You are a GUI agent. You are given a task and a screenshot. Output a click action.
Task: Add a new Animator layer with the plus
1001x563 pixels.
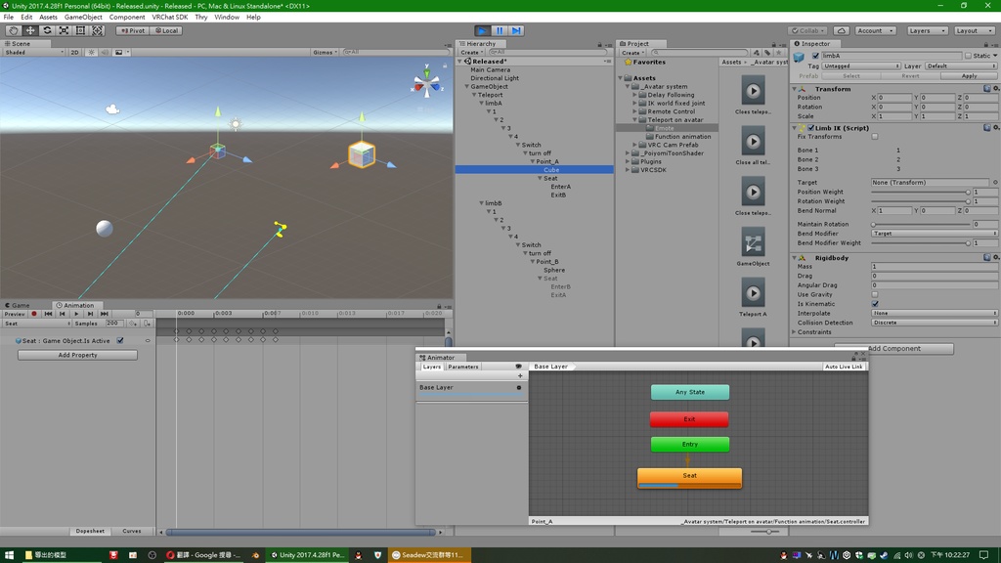520,376
